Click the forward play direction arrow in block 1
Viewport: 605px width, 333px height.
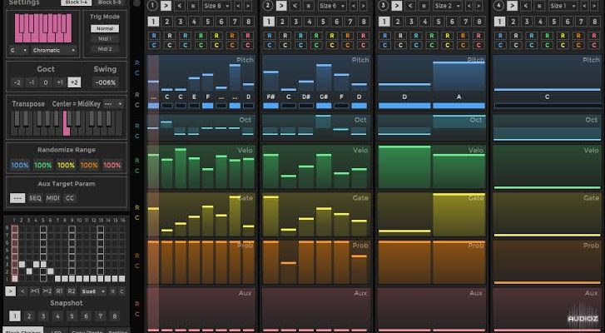[166, 6]
